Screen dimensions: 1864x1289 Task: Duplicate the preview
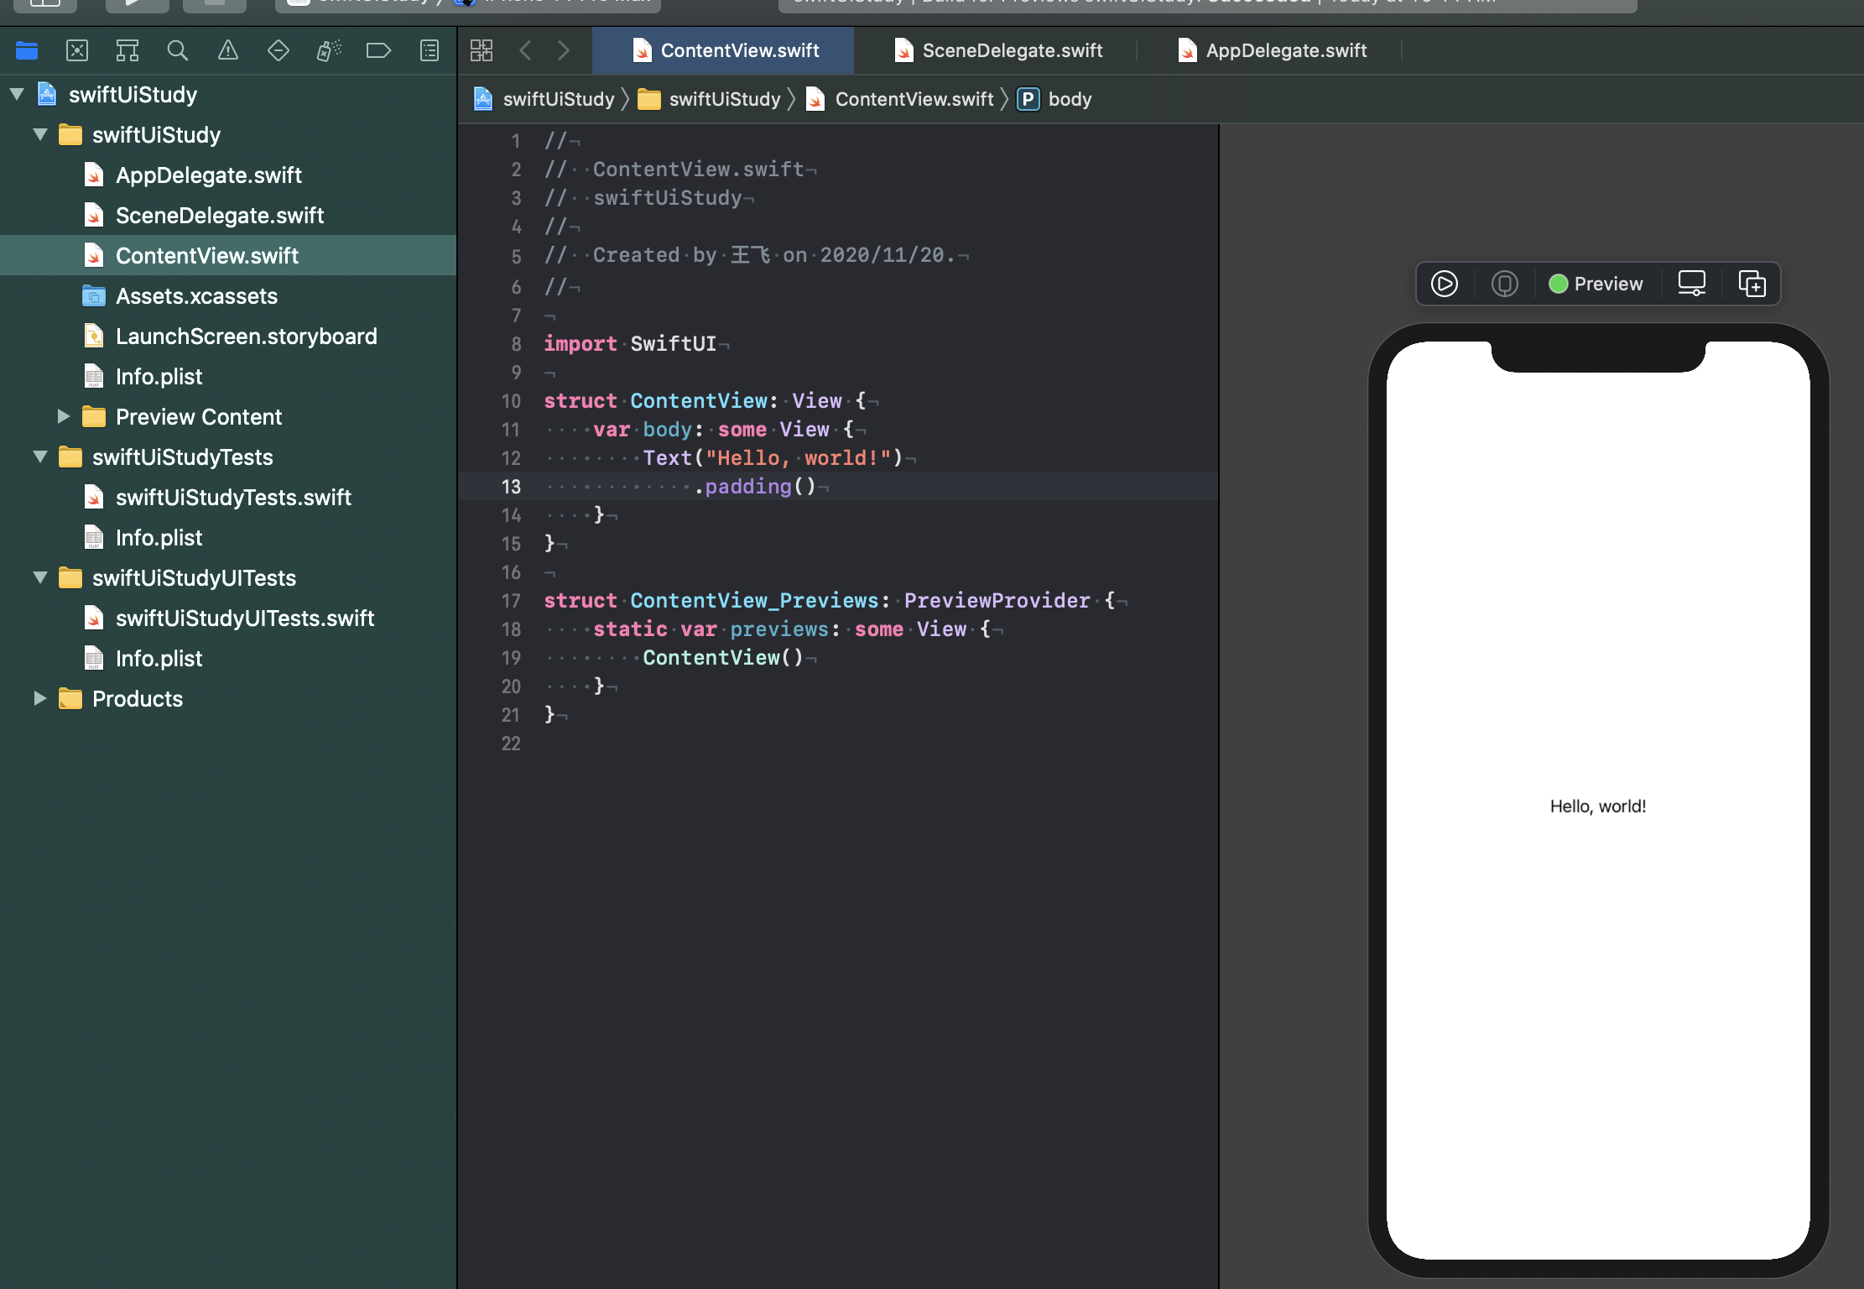coord(1752,284)
